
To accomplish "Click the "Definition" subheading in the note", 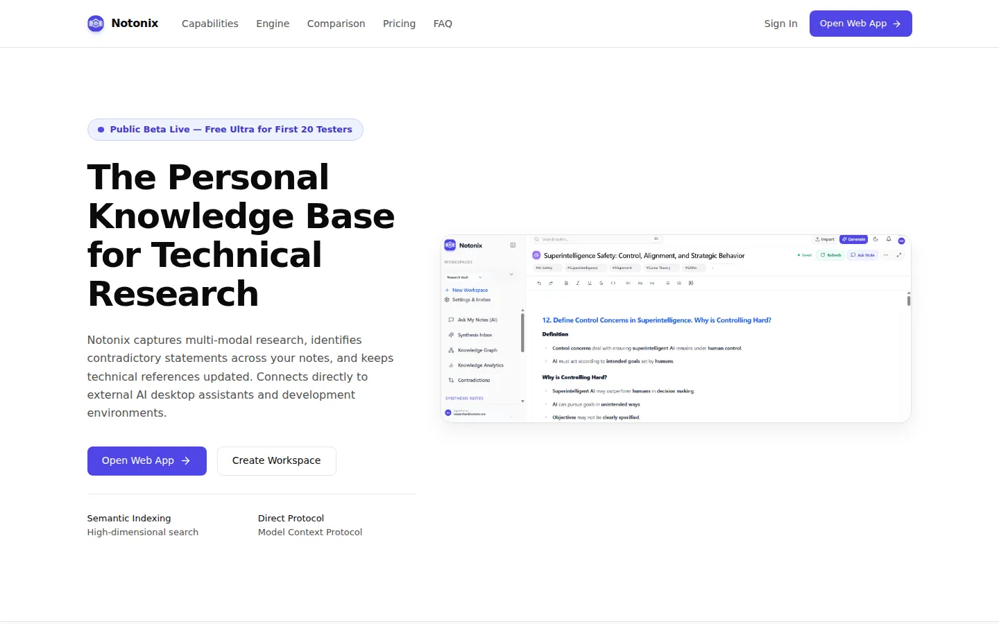I will [x=555, y=334].
